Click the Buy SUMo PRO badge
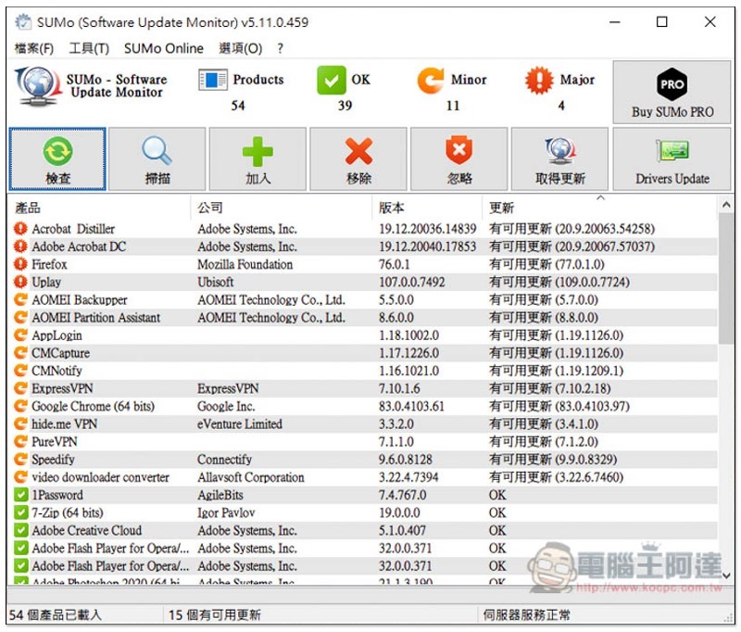Viewport: 741px width, 632px height. (672, 85)
